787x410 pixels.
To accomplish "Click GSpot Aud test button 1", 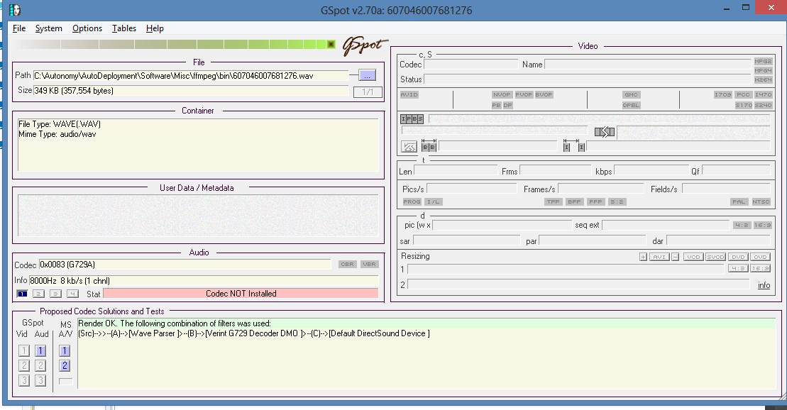I will click(x=40, y=351).
